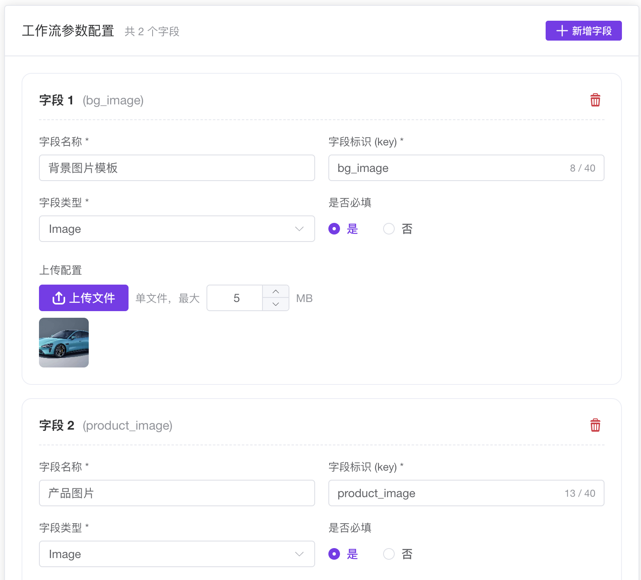Open the 字段类型 dropdown for bg_image

(177, 229)
